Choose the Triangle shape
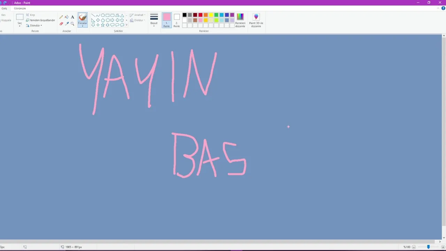Image resolution: width=446 pixels, height=251 pixels. tap(122, 15)
